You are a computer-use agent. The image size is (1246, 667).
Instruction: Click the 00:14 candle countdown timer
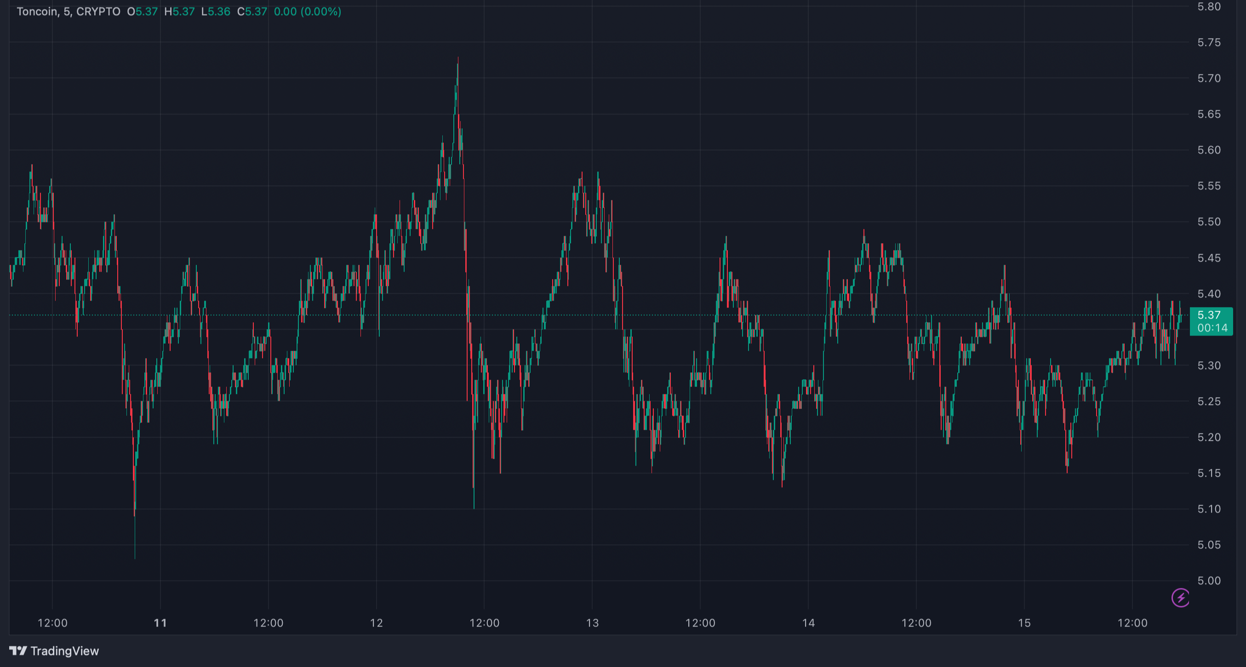(x=1212, y=328)
